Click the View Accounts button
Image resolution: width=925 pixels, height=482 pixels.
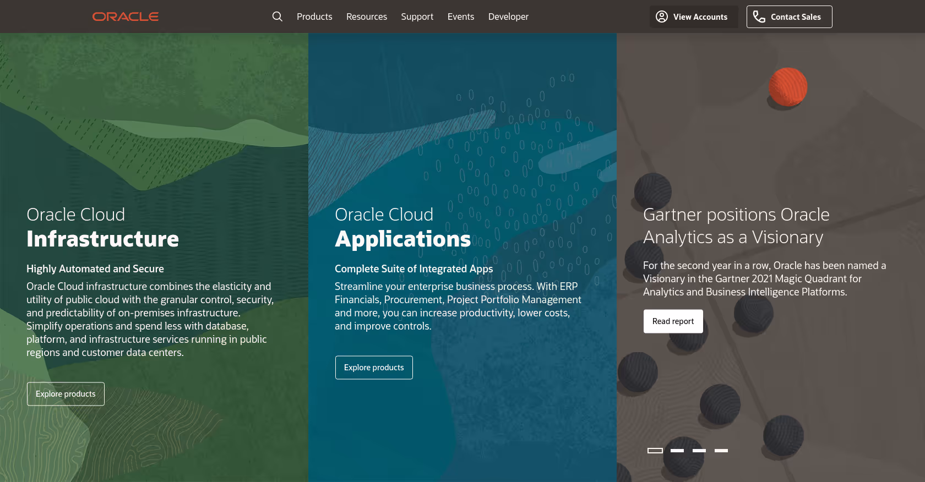coord(694,17)
